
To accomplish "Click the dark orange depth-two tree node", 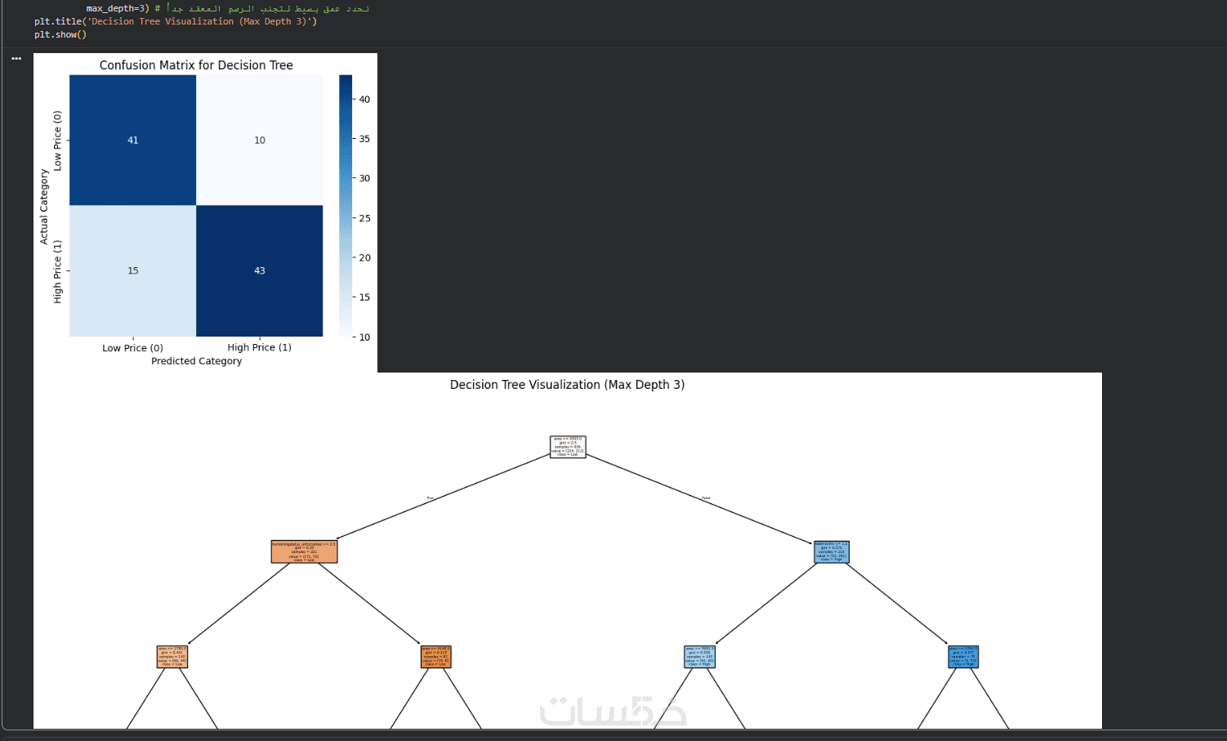I will (x=436, y=657).
